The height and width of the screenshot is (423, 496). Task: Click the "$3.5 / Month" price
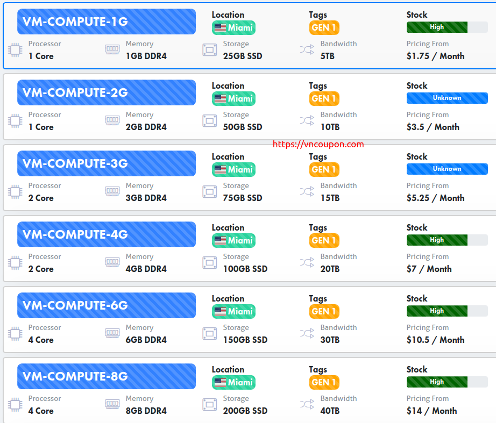[x=433, y=127]
